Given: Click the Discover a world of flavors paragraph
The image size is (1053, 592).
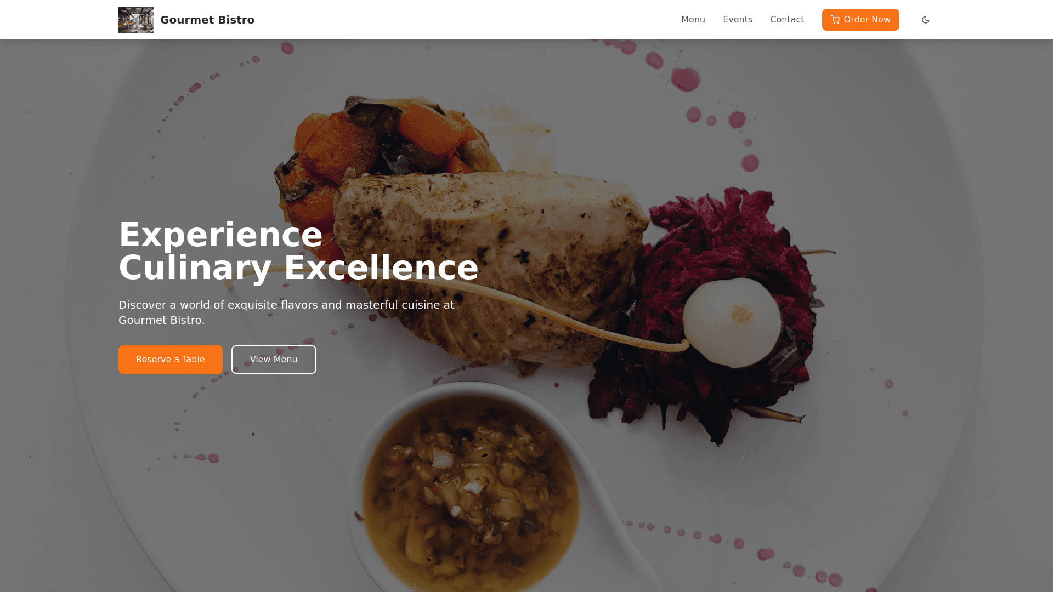Looking at the screenshot, I should pyautogui.click(x=286, y=312).
